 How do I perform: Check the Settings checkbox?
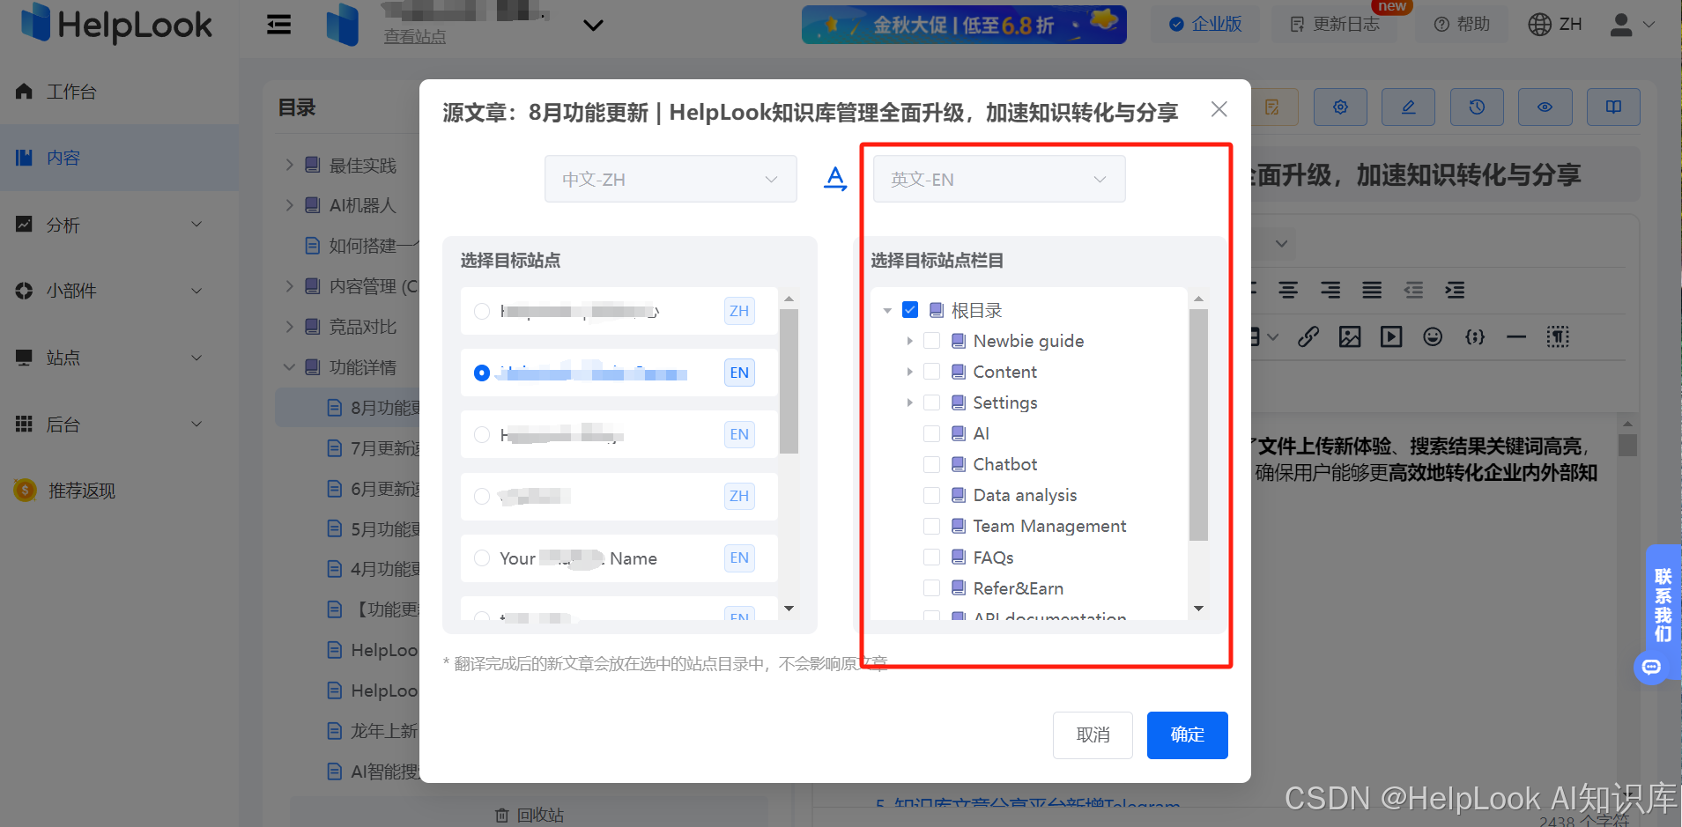tap(932, 402)
